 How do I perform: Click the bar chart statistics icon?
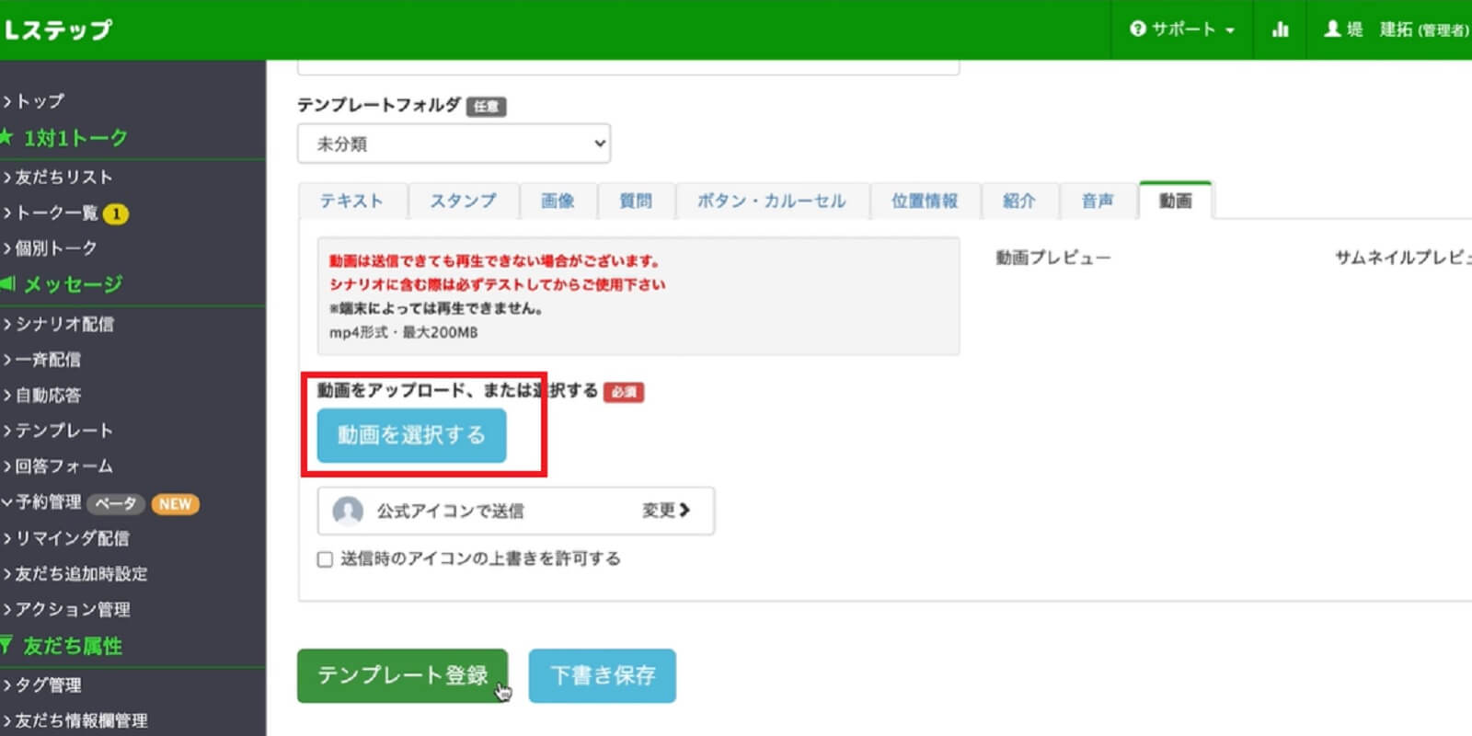[x=1280, y=29]
